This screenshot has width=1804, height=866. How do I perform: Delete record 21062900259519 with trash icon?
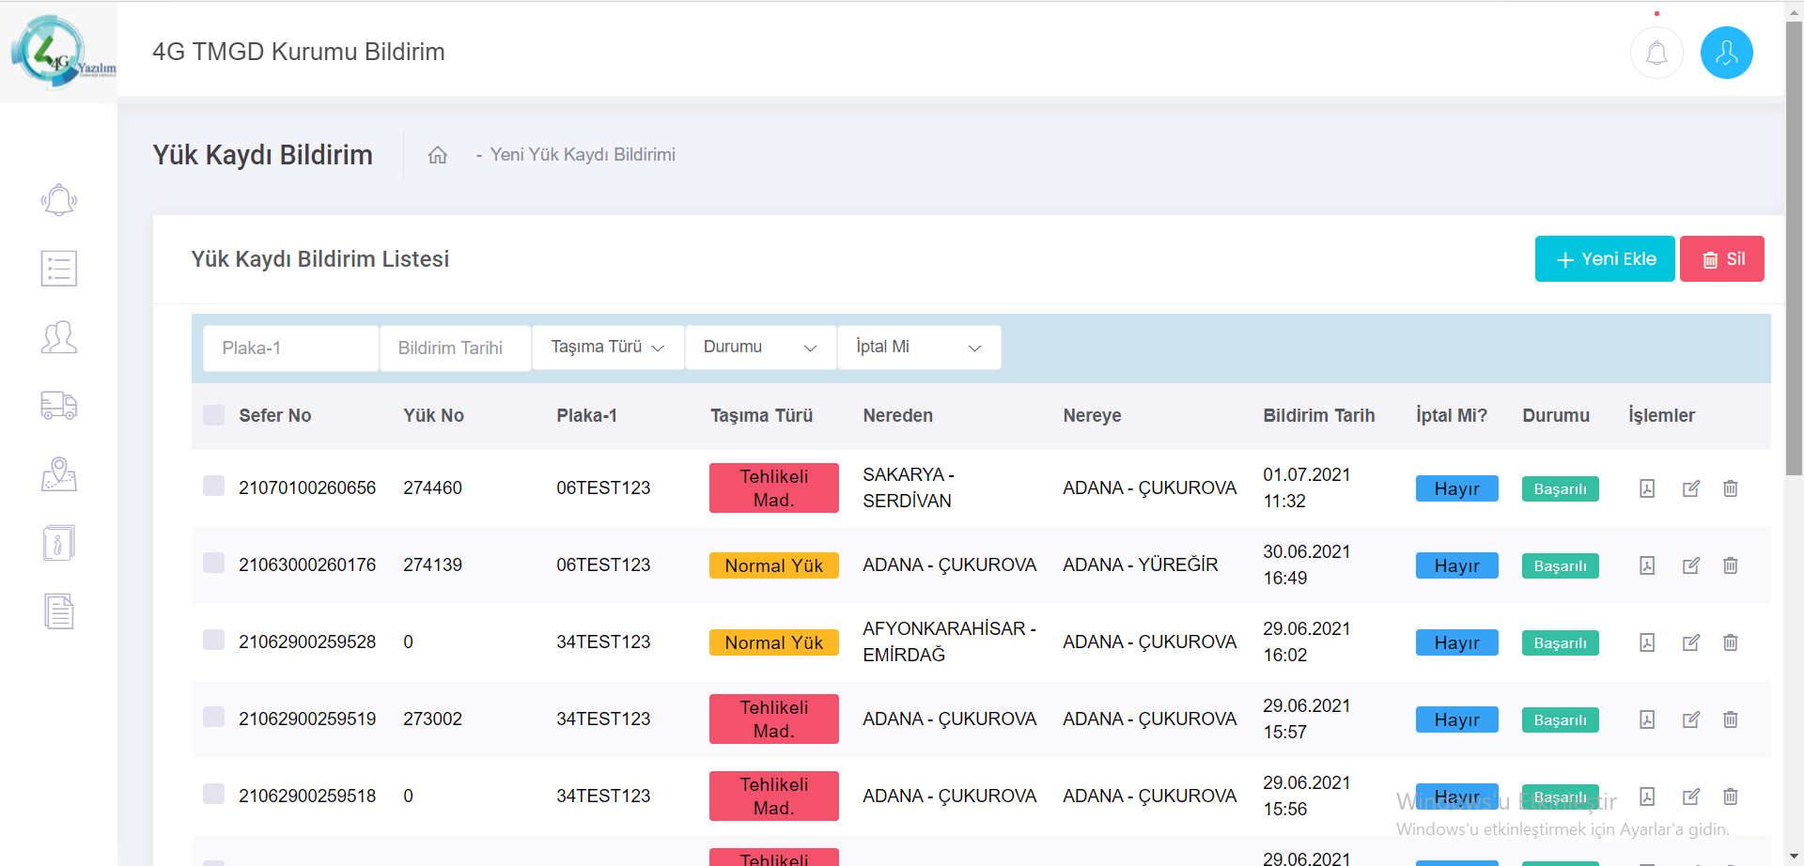(1731, 719)
